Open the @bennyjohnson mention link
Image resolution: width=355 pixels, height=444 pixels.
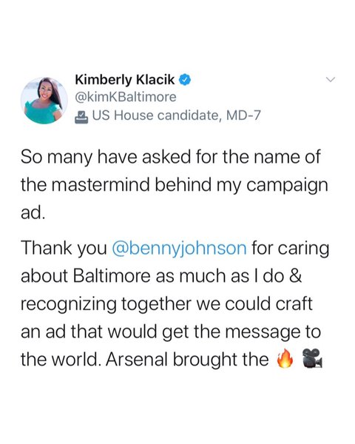pos(179,249)
